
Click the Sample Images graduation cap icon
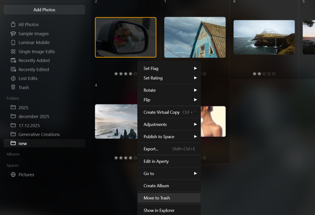tap(13, 34)
